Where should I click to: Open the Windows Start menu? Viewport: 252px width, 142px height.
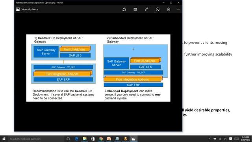coord(4,139)
